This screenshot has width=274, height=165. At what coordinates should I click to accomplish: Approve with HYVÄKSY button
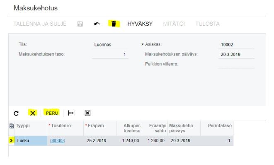pos(140,24)
